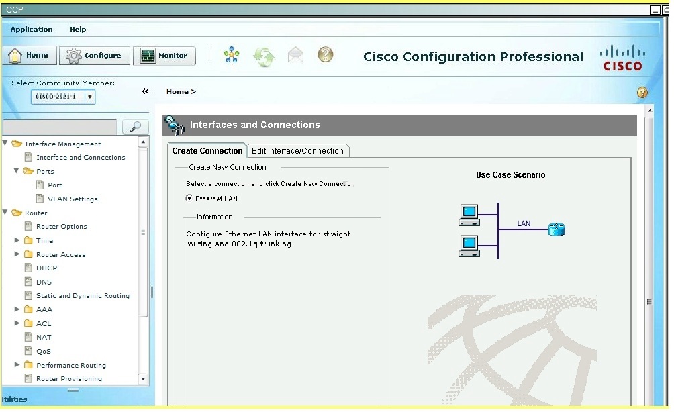Click the Interface Management folder icon
Image resolution: width=674 pixels, height=412 pixels.
17,144
